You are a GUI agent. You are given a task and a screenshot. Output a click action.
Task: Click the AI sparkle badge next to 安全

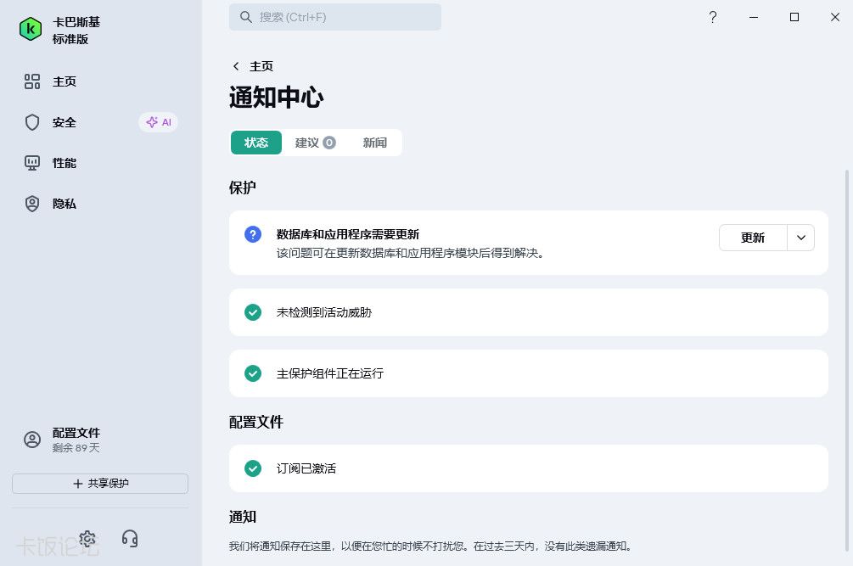pyautogui.click(x=159, y=122)
